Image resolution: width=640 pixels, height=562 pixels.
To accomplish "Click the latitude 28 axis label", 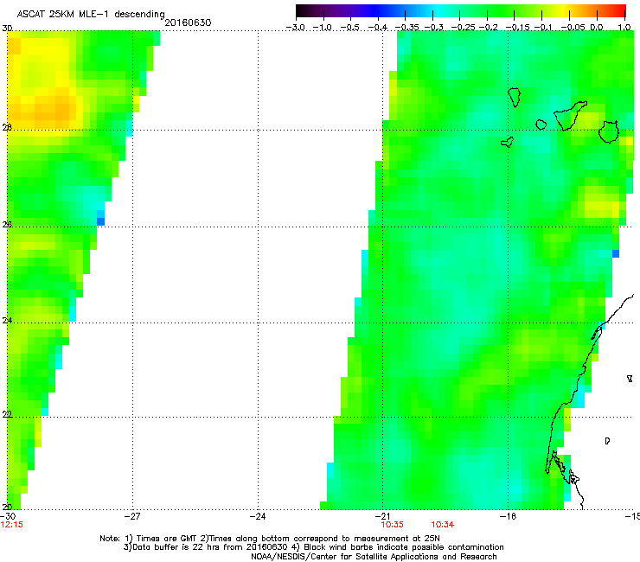I will (7, 128).
